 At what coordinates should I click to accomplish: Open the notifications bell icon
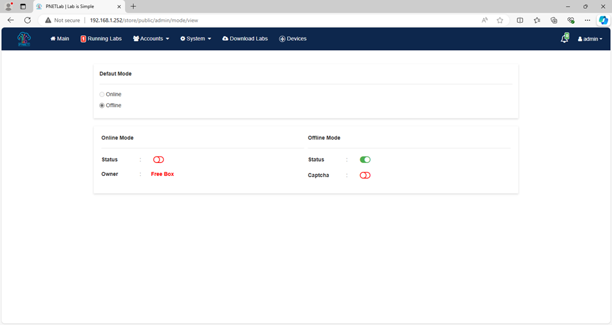point(564,38)
